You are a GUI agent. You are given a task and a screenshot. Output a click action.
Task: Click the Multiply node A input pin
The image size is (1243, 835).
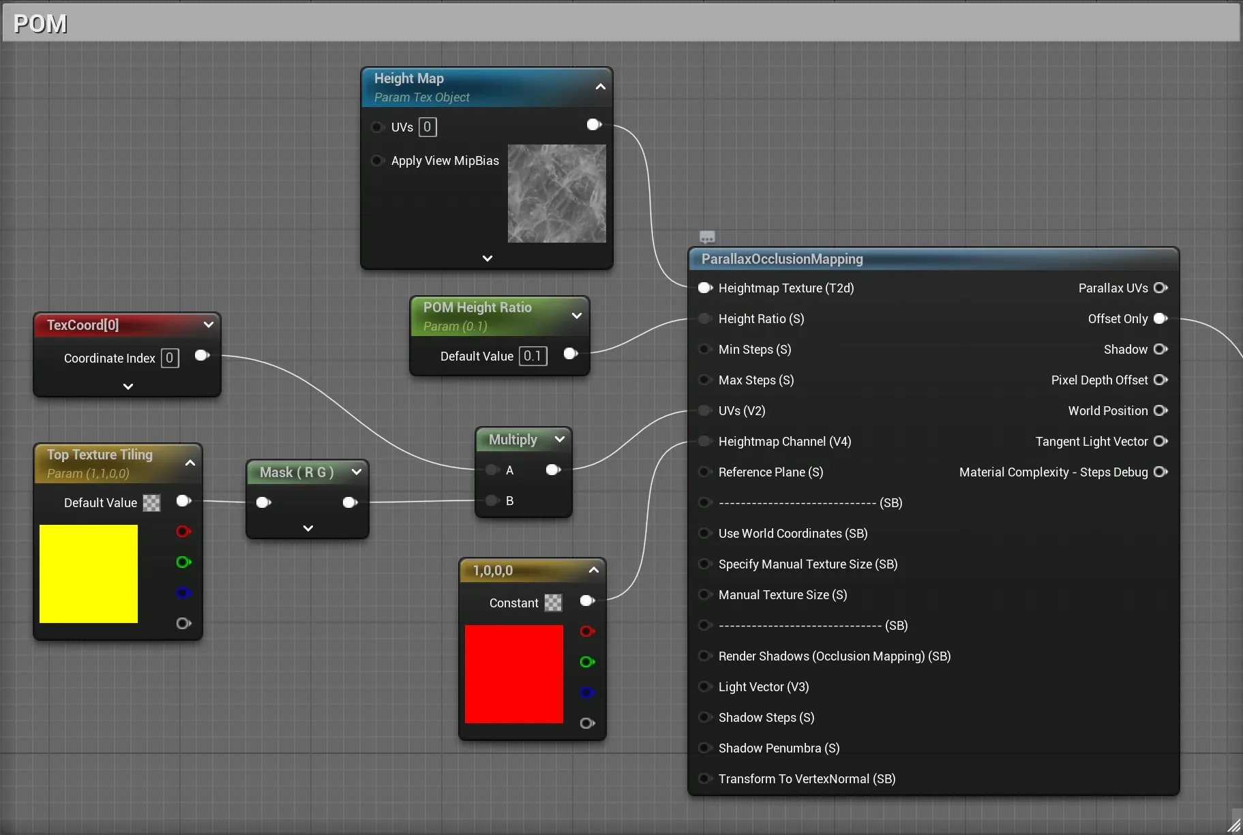click(x=492, y=470)
